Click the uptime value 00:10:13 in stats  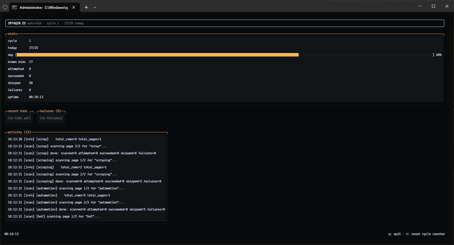click(36, 97)
